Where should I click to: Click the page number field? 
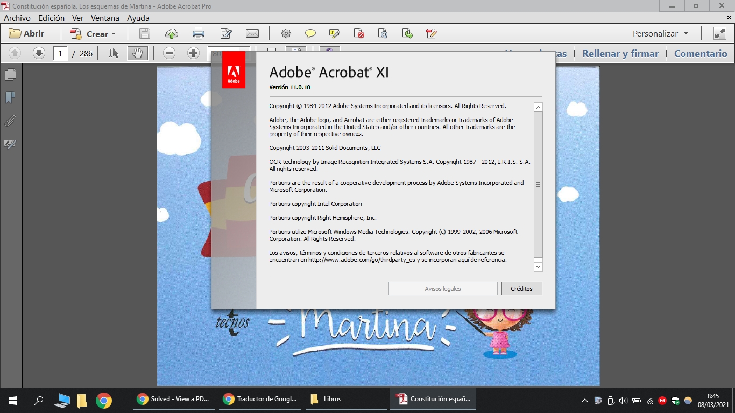(x=60, y=53)
